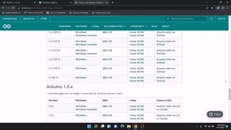The height and width of the screenshot is (130, 231).
Task: Go to Store section
Action: click(44, 19)
